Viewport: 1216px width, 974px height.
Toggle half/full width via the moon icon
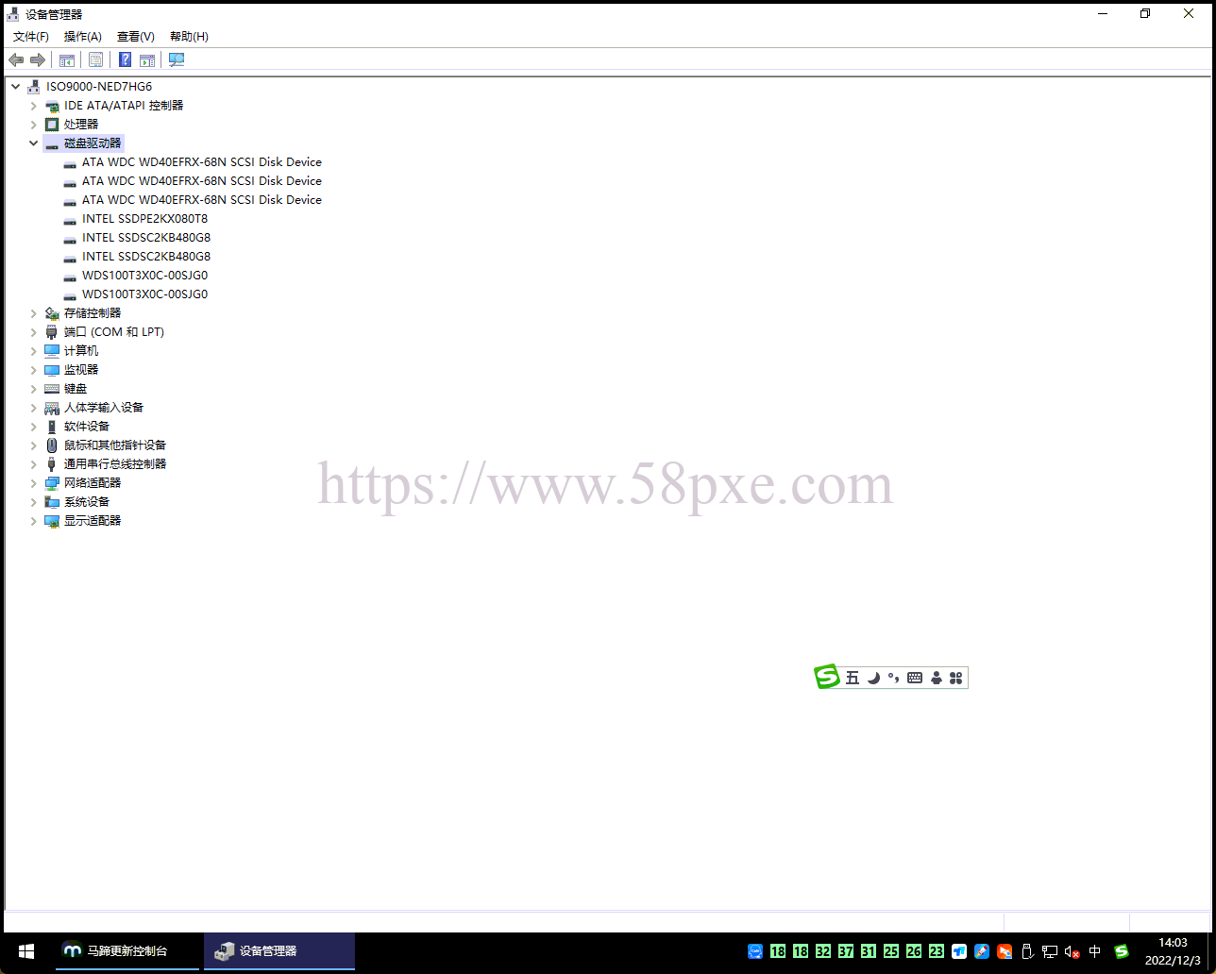coord(873,678)
